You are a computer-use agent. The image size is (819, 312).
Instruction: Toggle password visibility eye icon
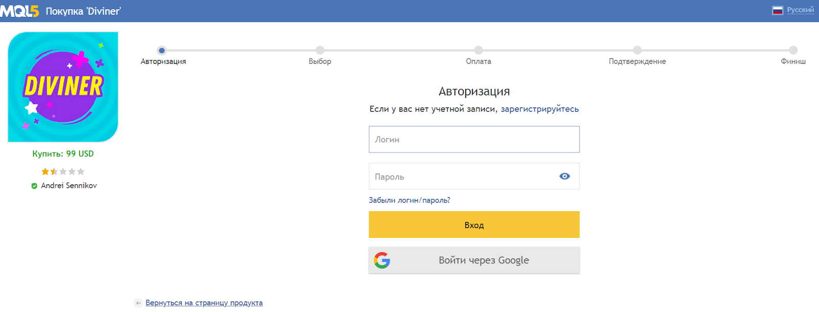pos(565,176)
